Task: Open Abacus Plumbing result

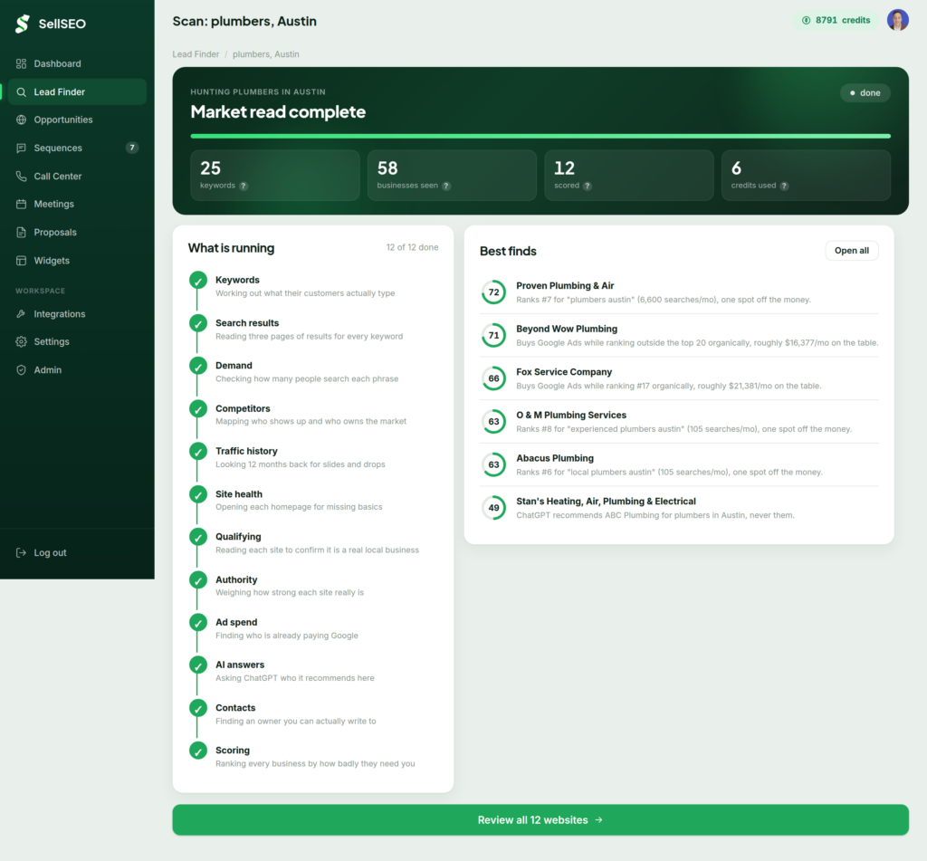Action: point(679,464)
